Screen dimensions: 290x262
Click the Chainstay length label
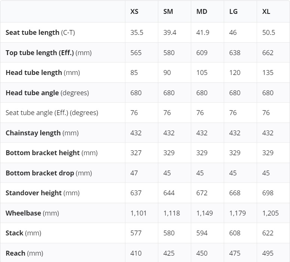42,133
